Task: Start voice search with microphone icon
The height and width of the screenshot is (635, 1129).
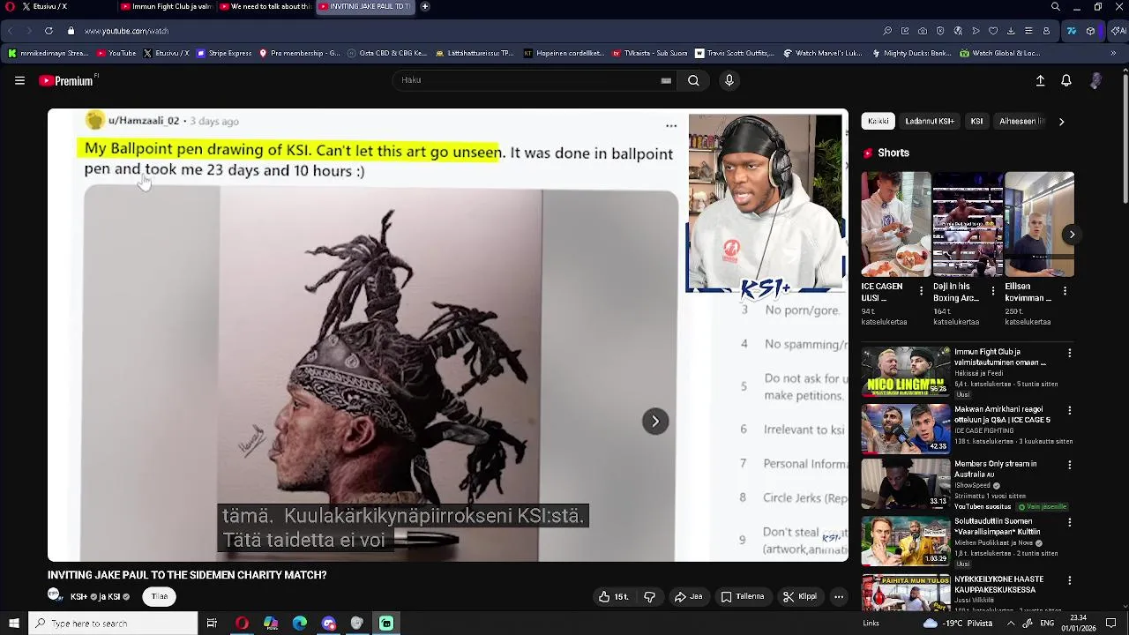Action: point(729,80)
